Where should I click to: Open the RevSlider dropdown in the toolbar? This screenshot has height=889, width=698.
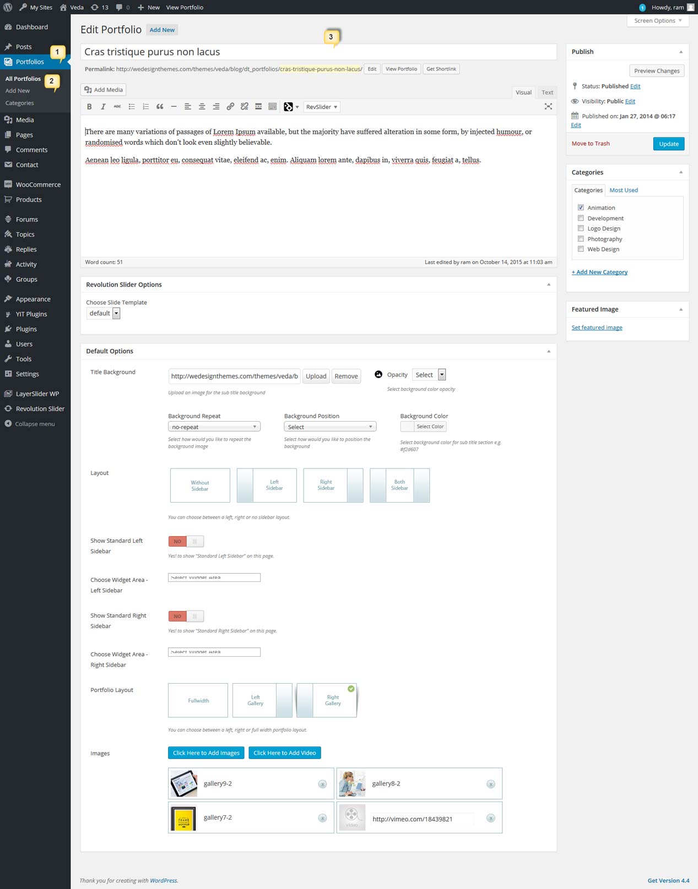click(x=322, y=107)
